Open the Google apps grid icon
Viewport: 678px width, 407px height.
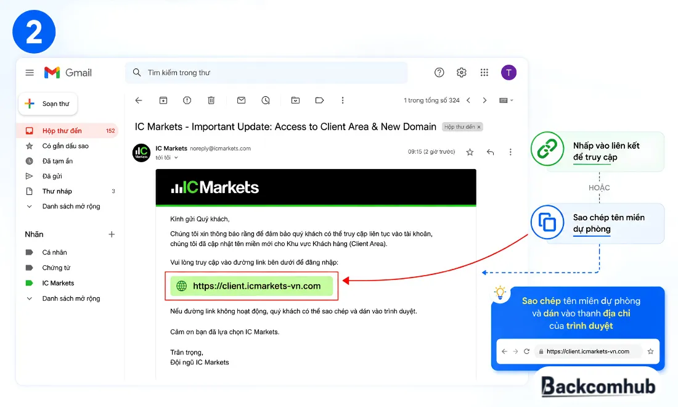(484, 73)
